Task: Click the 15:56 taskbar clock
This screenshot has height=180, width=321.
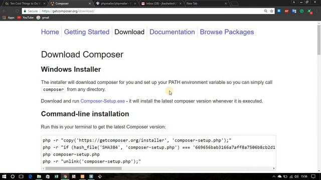Action: (x=304, y=176)
